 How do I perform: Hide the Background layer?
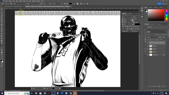[148, 55]
